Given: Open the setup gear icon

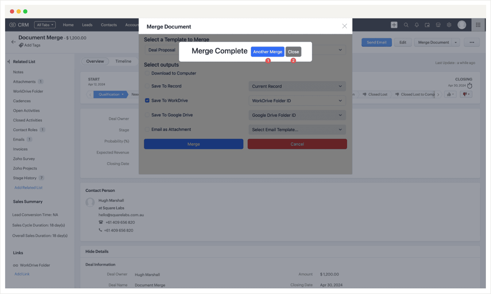Looking at the screenshot, I should 449,25.
